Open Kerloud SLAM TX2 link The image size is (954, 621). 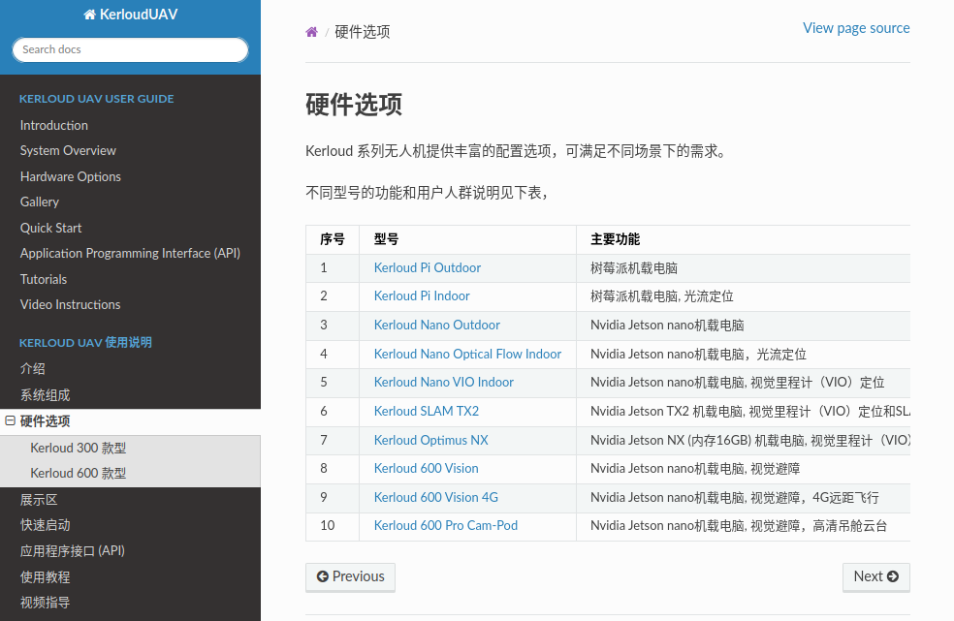[x=426, y=411]
